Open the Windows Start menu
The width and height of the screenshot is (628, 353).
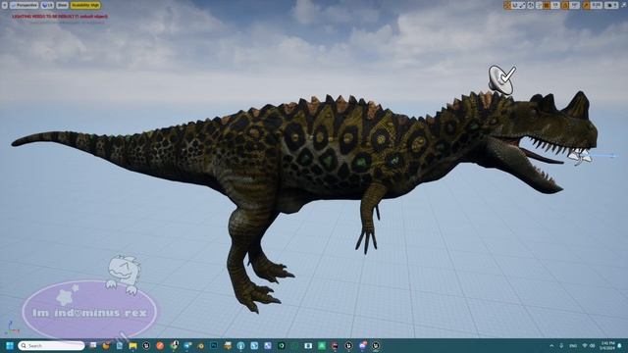pos(10,346)
